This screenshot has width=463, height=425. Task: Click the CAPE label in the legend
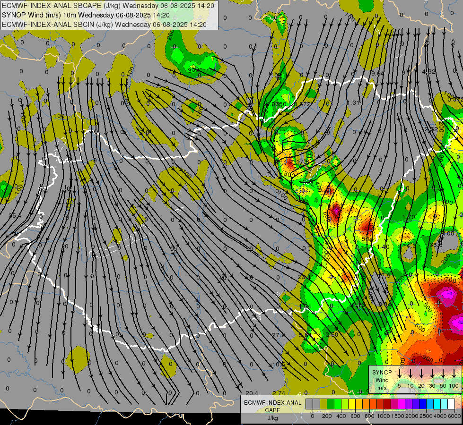tap(272, 410)
